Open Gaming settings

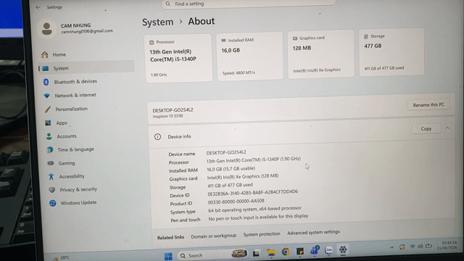pyautogui.click(x=61, y=163)
